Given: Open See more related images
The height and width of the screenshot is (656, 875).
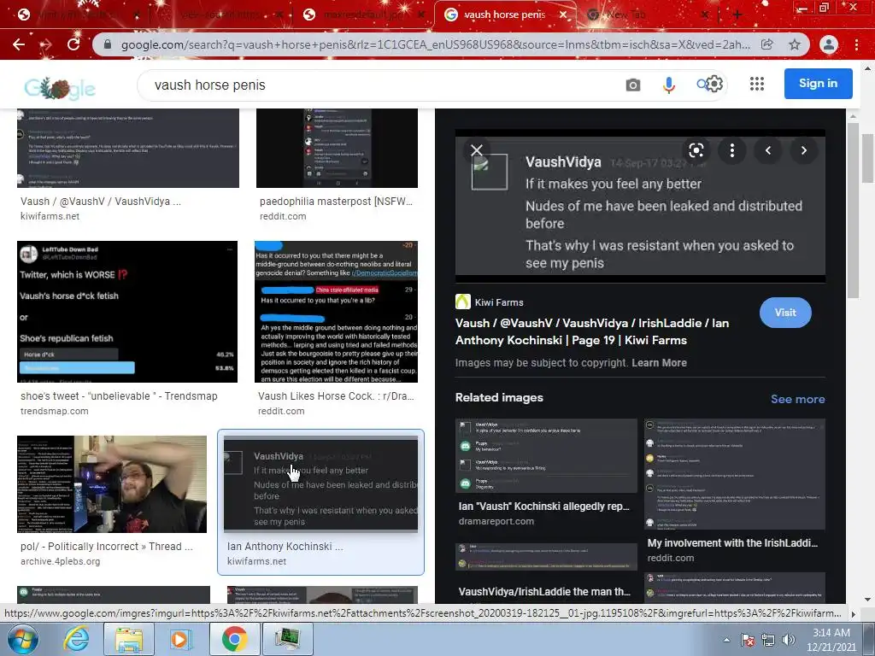Looking at the screenshot, I should (x=797, y=399).
